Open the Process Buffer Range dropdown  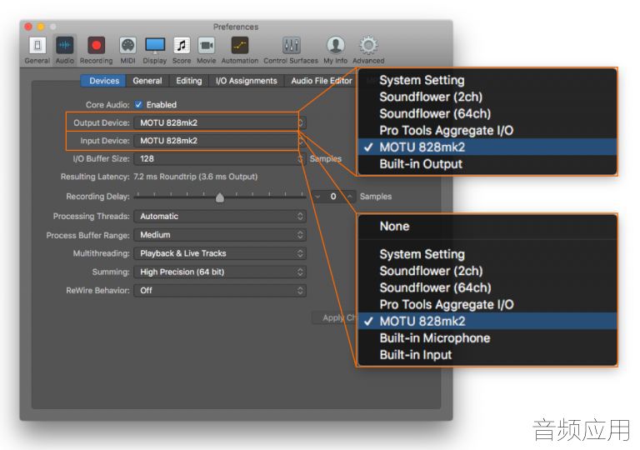tap(220, 235)
